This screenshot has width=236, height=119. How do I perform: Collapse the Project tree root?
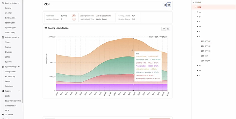click(194, 2)
